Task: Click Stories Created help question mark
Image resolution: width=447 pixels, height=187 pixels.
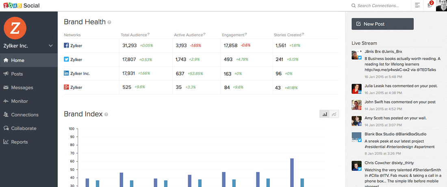Action: tap(303, 34)
